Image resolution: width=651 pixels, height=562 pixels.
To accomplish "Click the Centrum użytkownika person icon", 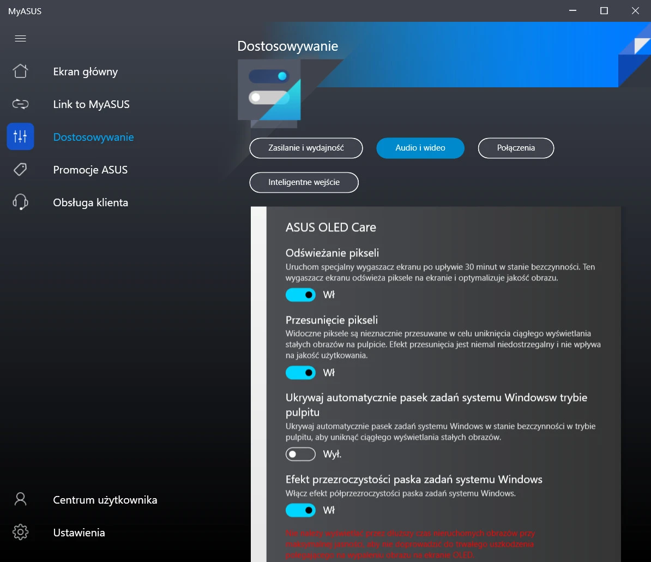I will coord(20,500).
